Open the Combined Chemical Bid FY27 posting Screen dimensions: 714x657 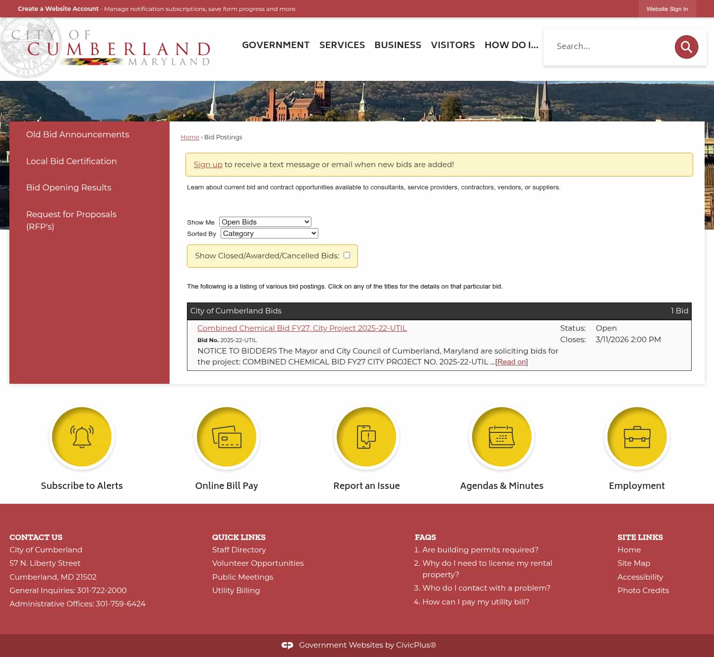(301, 328)
